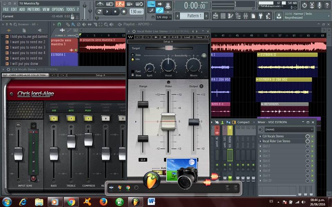Click the Save button in Vocal Rider
This screenshot has height=207, width=332.
pos(199,37)
